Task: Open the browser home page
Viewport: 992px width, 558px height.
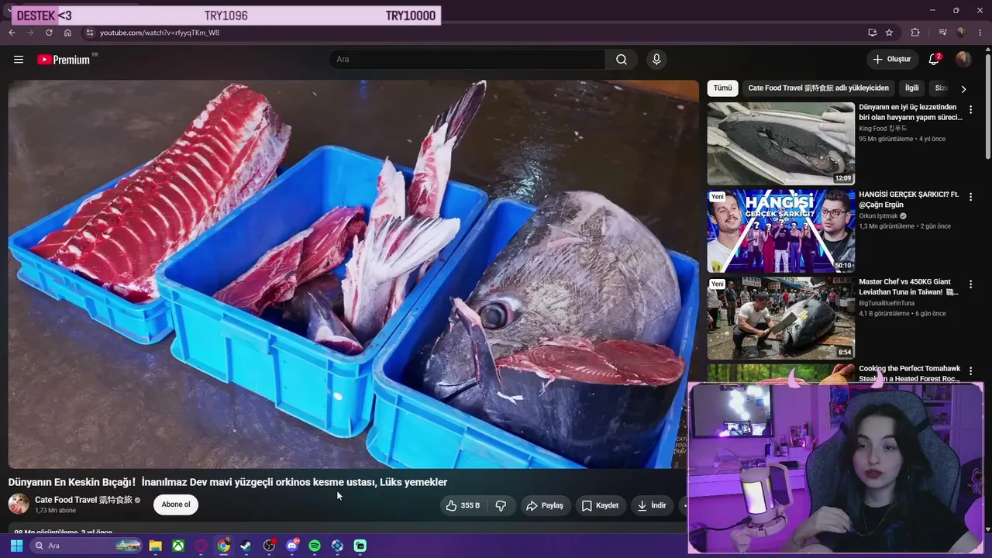Action: pos(67,33)
